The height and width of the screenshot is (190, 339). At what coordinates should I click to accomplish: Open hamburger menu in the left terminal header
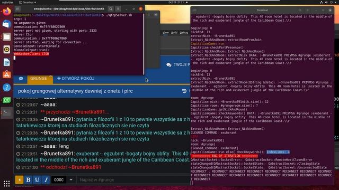coord(118,9)
